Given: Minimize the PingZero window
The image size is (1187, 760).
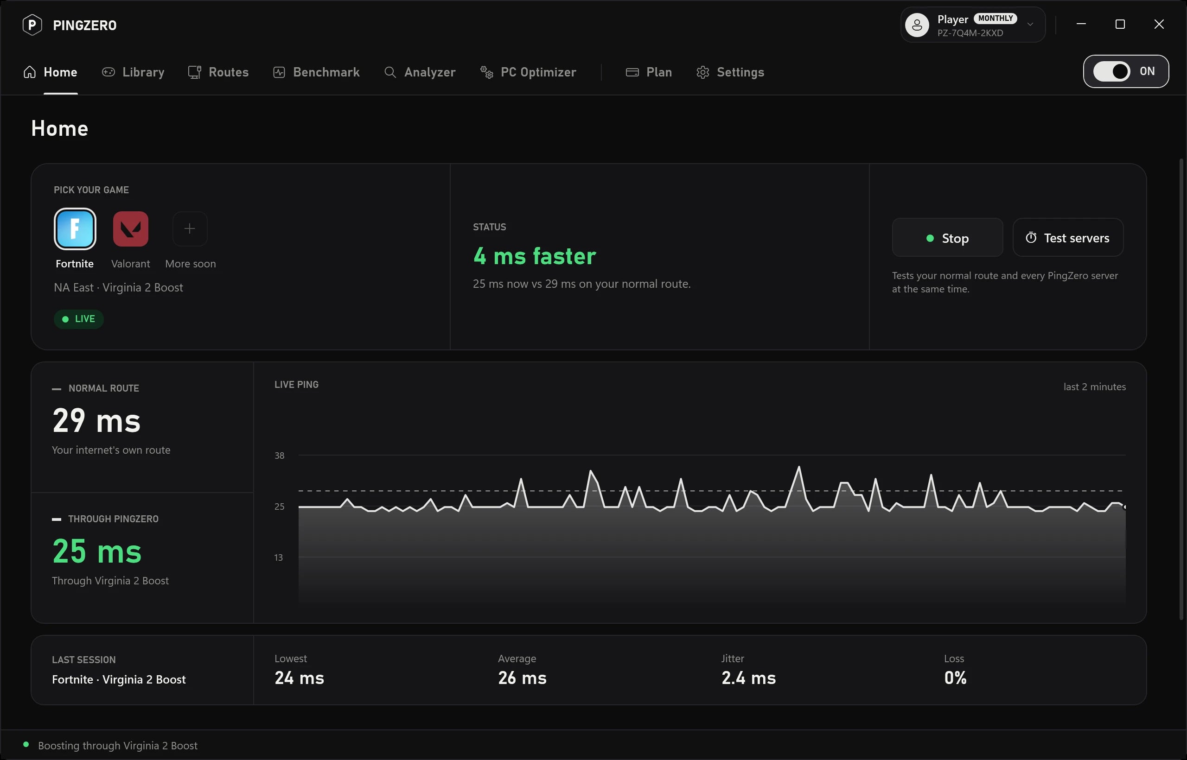Looking at the screenshot, I should click(1081, 24).
